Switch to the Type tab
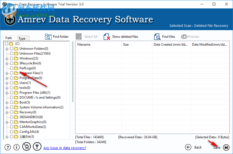This screenshot has width=233, height=154. tap(23, 38)
